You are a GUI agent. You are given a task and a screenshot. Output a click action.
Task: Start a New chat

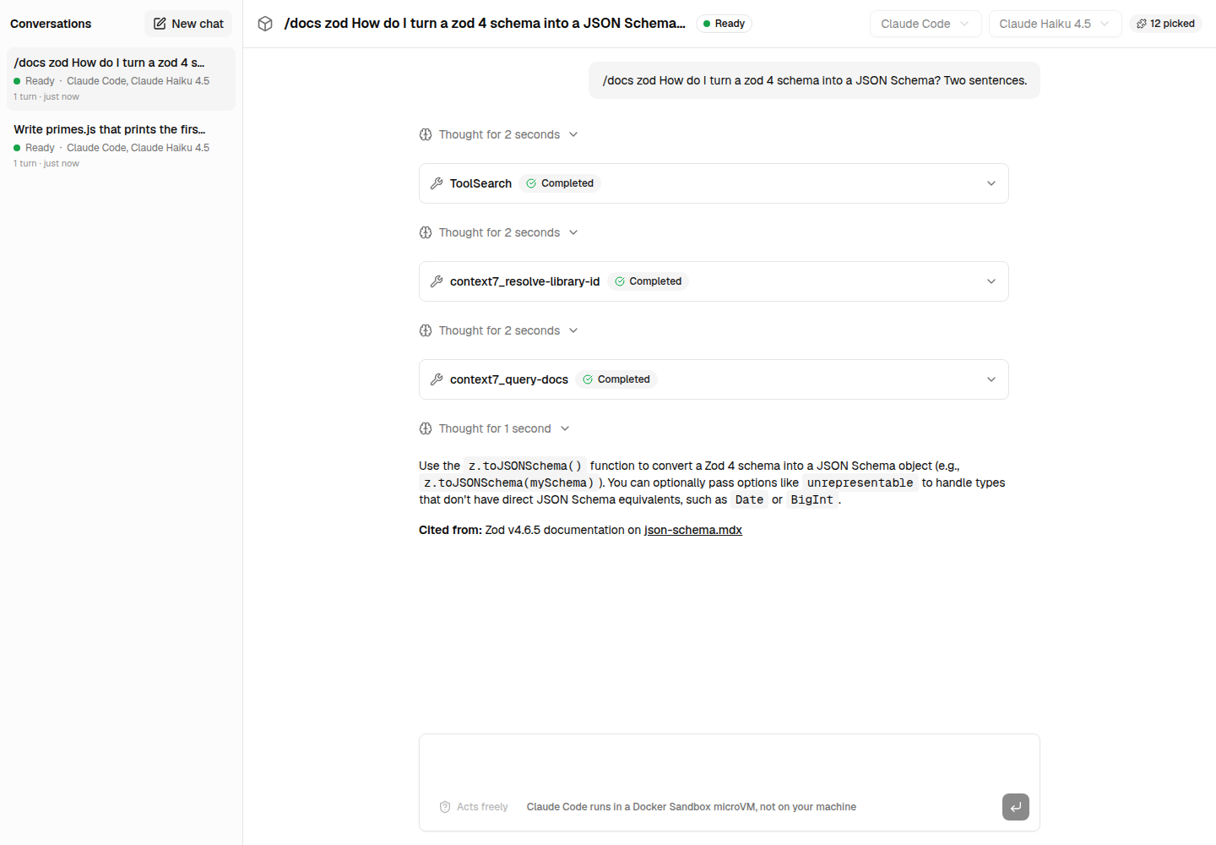pyautogui.click(x=188, y=24)
